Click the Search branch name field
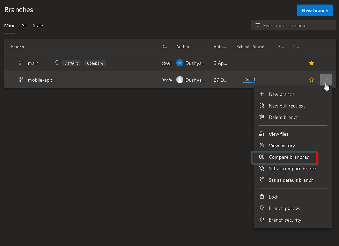Screen dimensions: 339x246 tap(293, 25)
